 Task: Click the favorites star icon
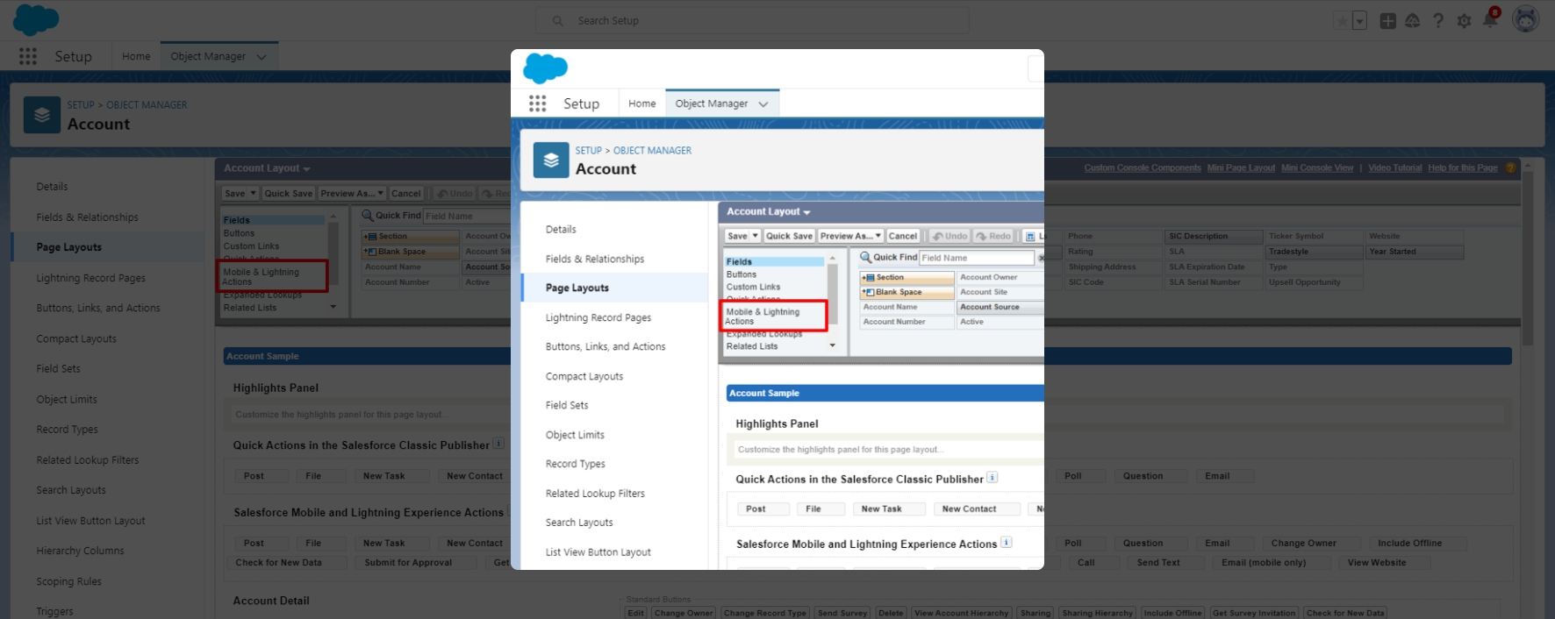(x=1341, y=21)
